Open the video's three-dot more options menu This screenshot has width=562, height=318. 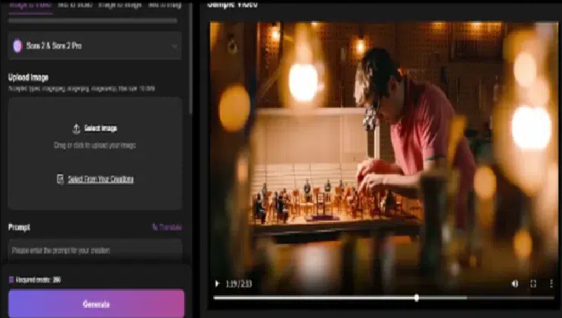click(551, 283)
